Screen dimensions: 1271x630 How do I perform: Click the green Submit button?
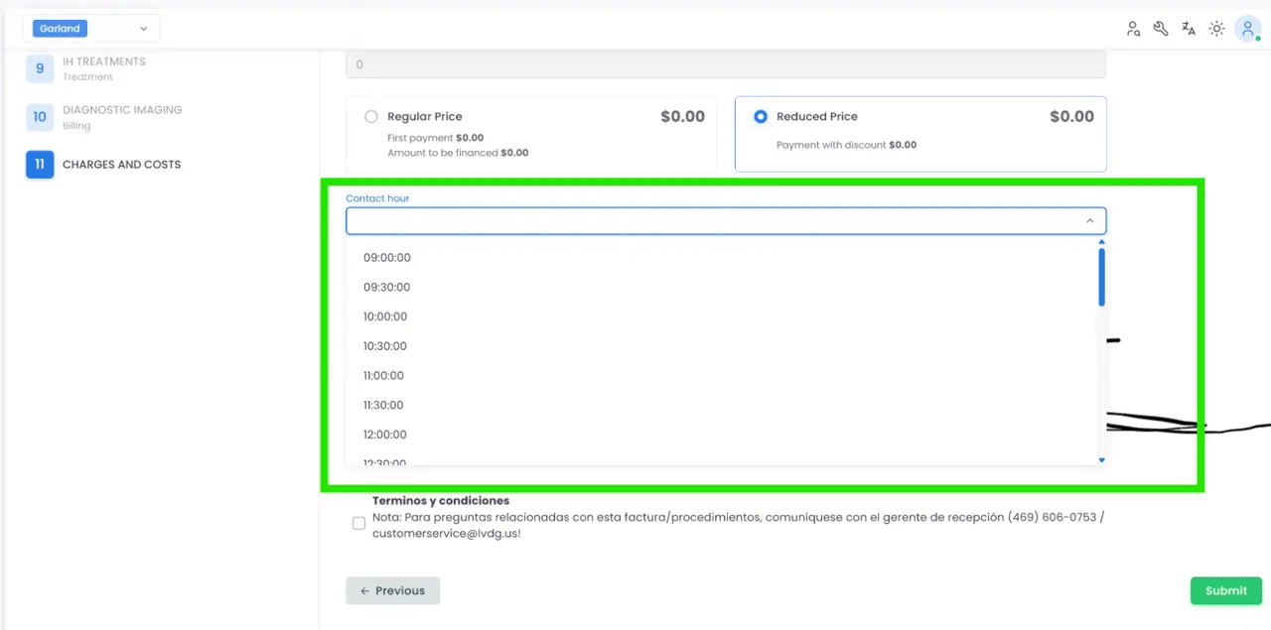(1226, 590)
